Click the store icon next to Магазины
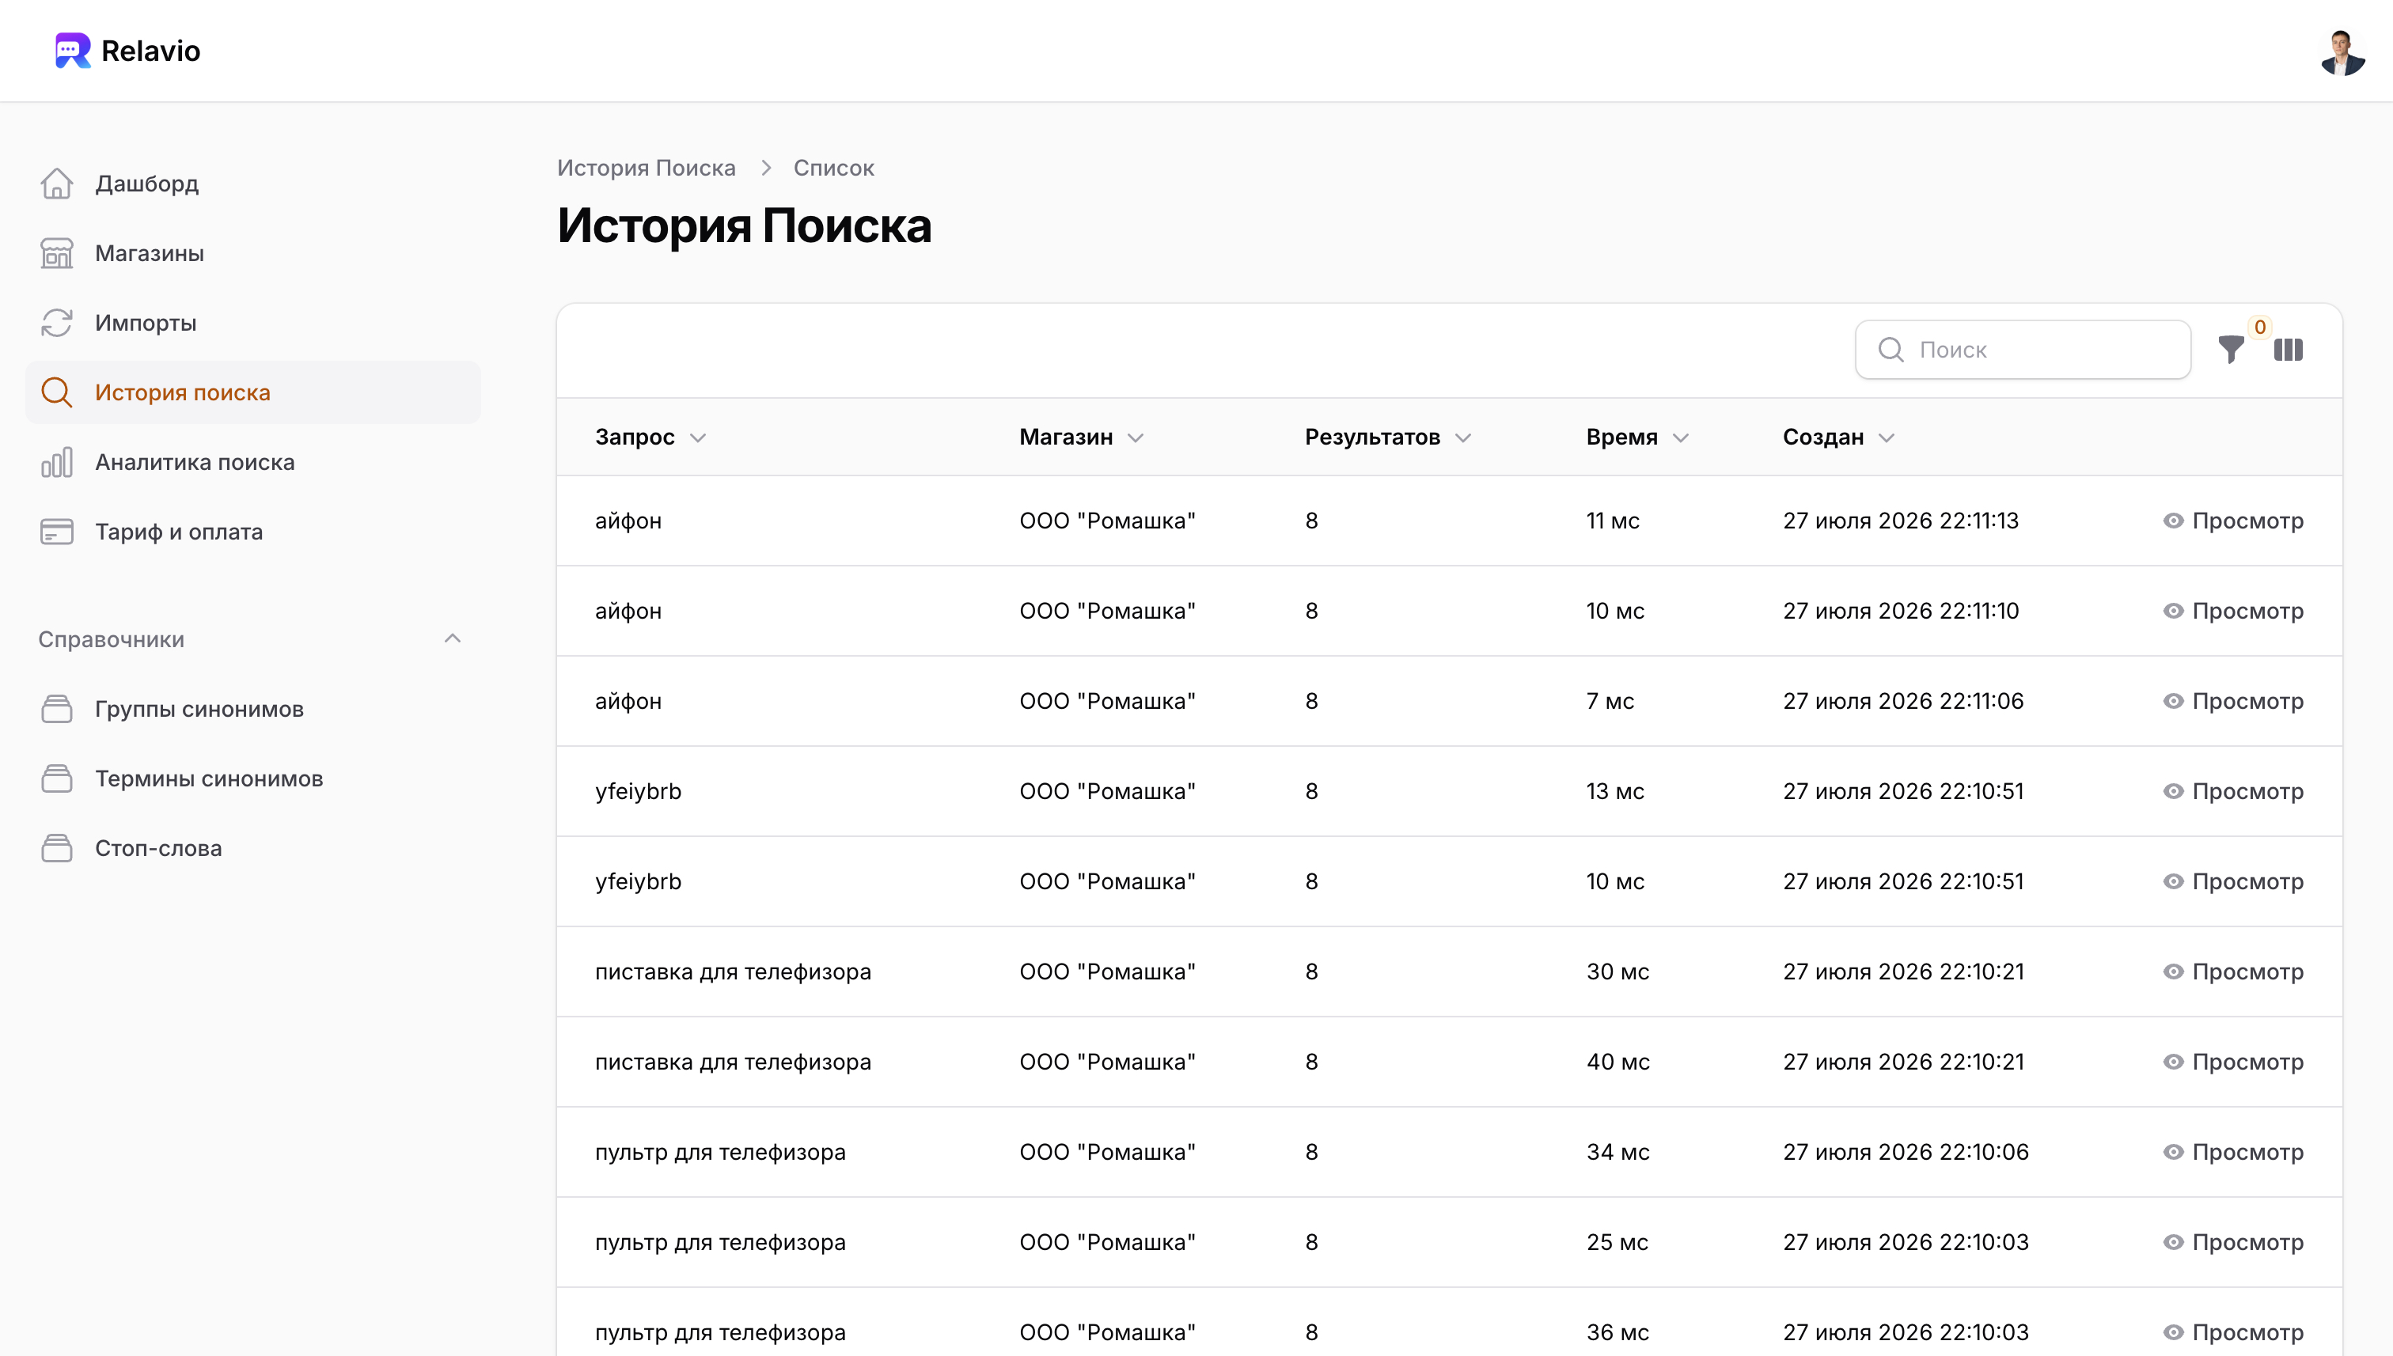Screen dimensions: 2393x1356 click(x=57, y=253)
